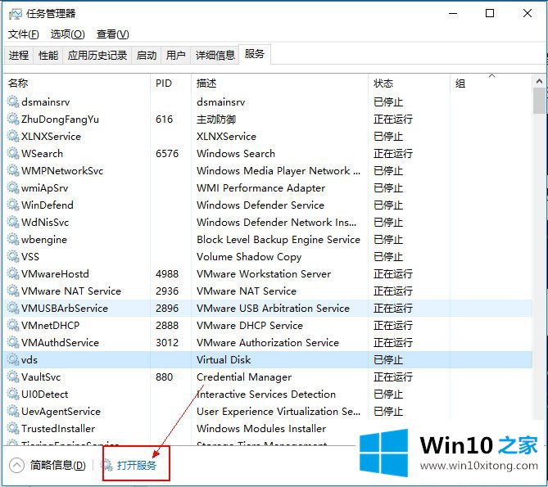Screen dimensions: 548x487
Task: Click the VMnetDHCP gear icon
Action: (13, 325)
